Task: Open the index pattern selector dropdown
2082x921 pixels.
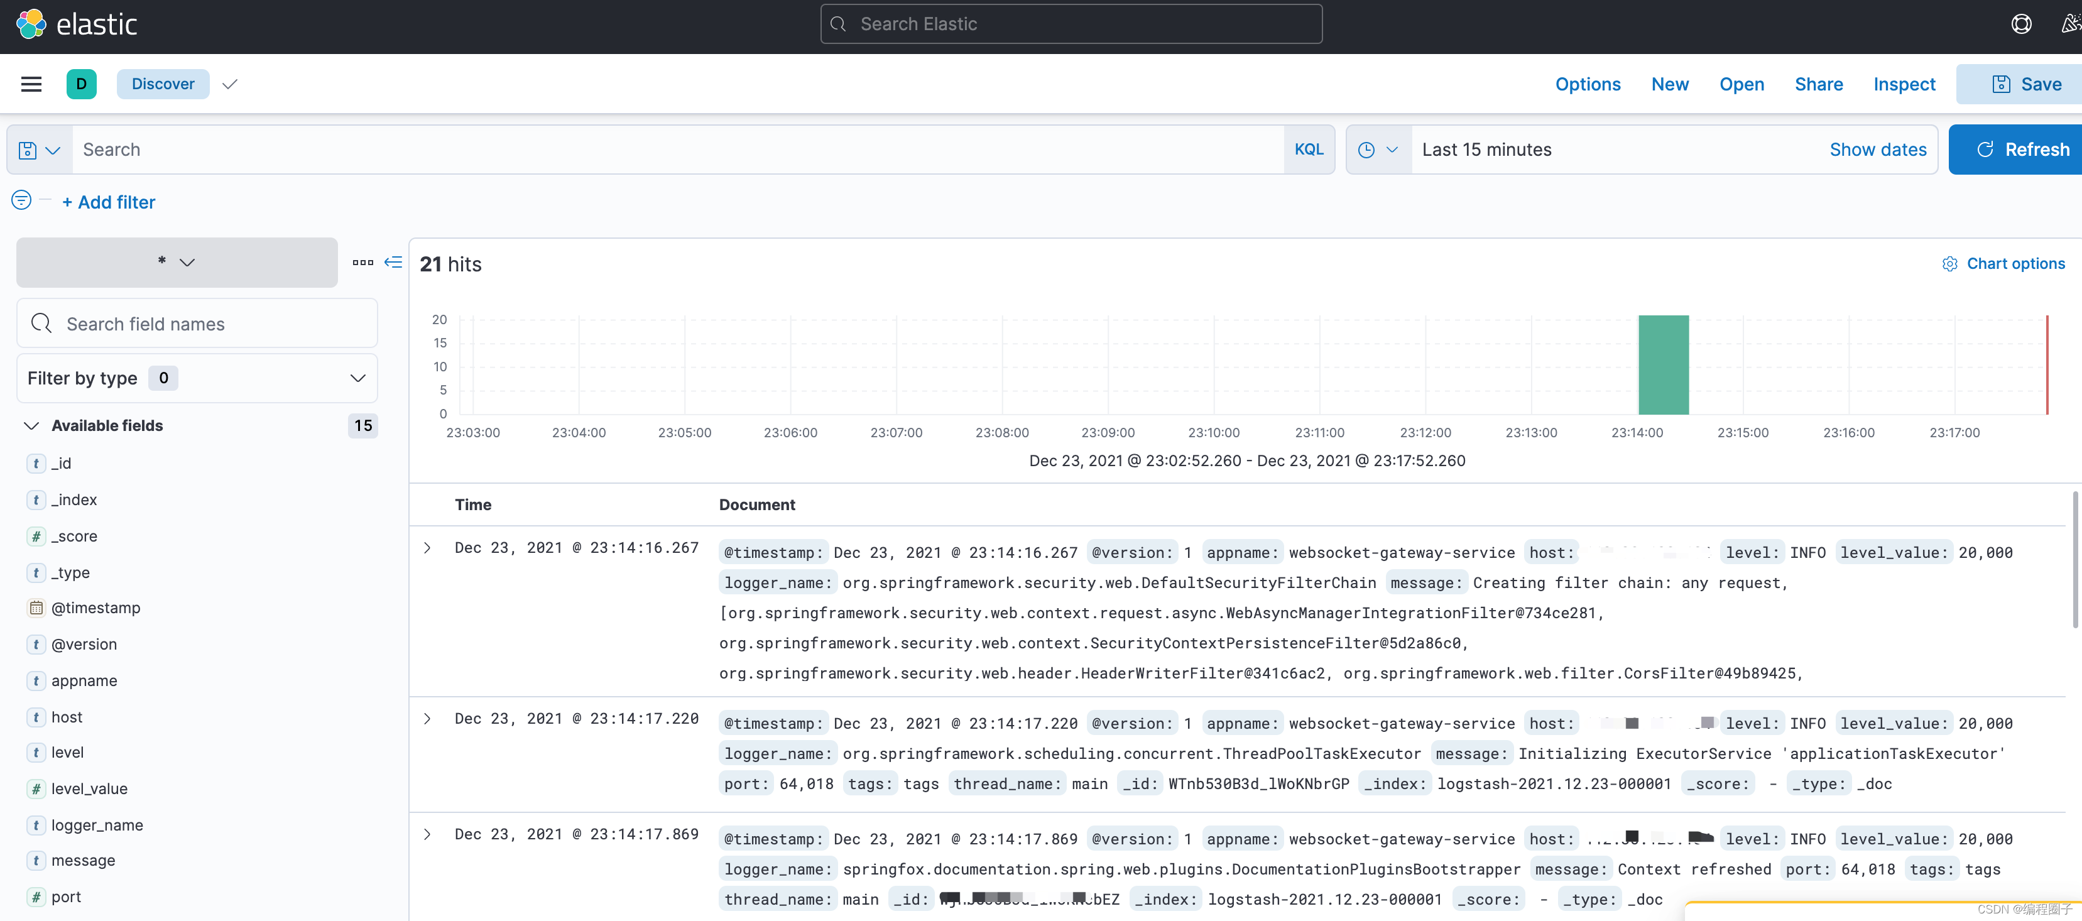Action: point(176,262)
